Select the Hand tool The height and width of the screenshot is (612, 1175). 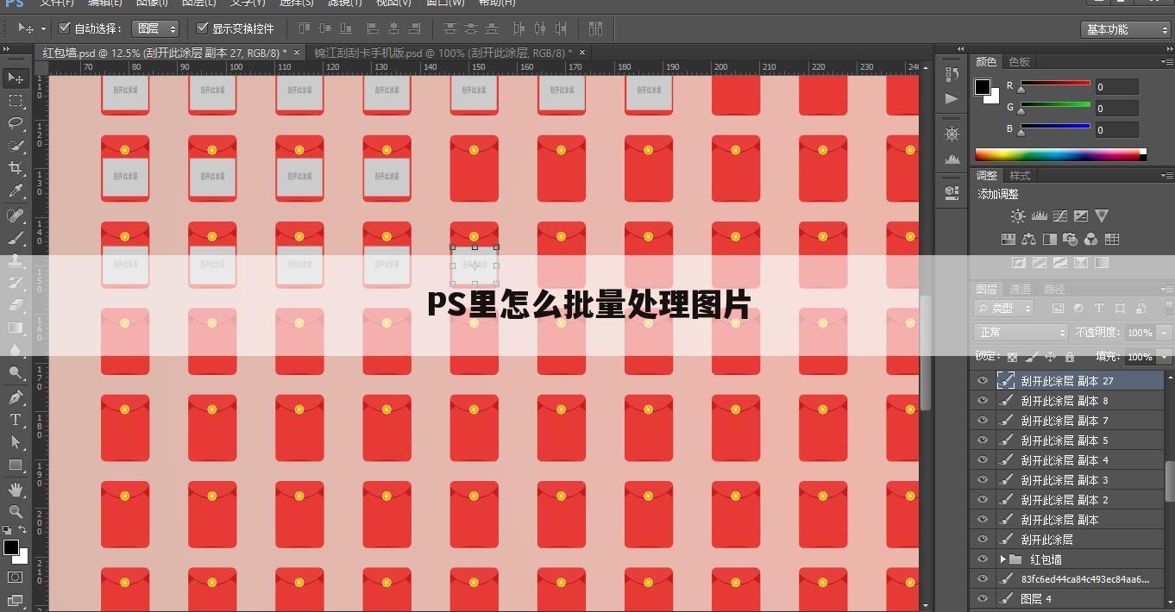pyautogui.click(x=16, y=490)
